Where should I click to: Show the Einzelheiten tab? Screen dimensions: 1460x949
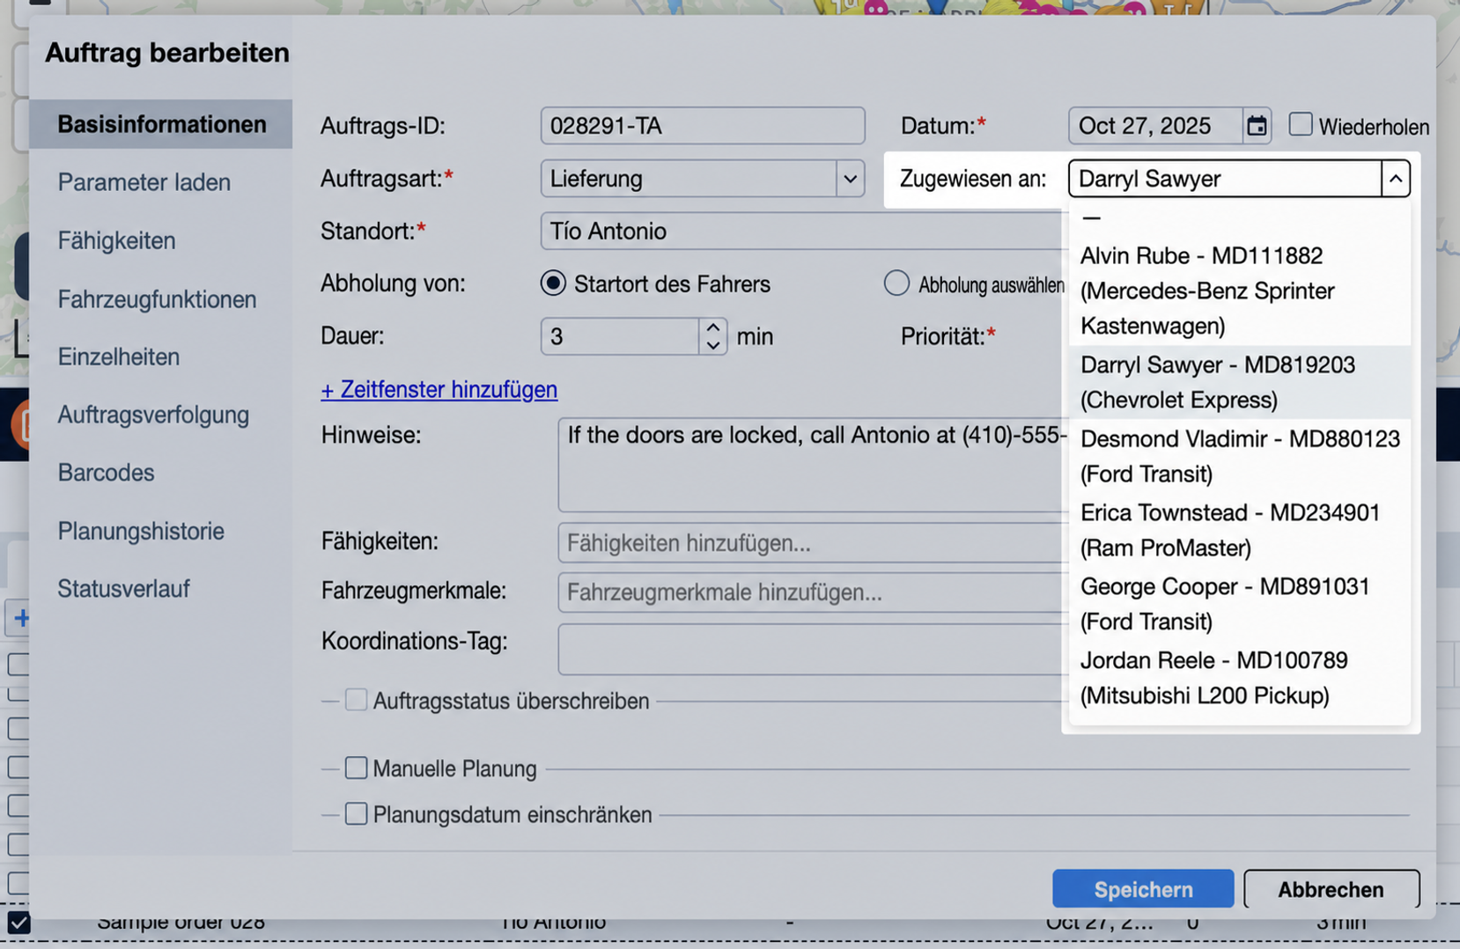[119, 357]
